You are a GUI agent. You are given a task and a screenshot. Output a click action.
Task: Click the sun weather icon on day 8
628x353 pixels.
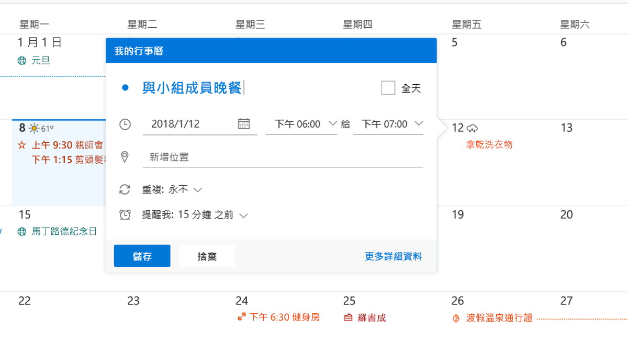pos(35,128)
